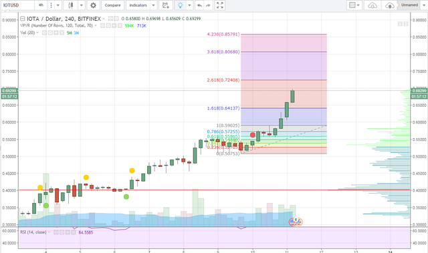The image size is (428, 253).
Task: Click the green dot marker below 0.40 line
Action: click(126, 197)
